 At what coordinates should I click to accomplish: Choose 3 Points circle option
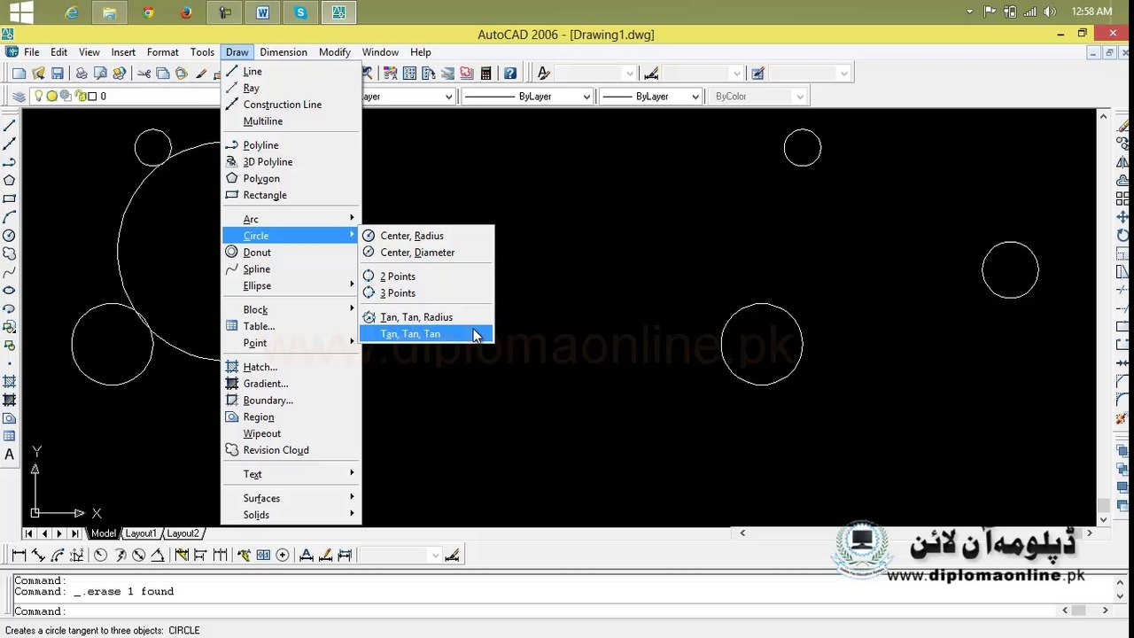(426, 293)
